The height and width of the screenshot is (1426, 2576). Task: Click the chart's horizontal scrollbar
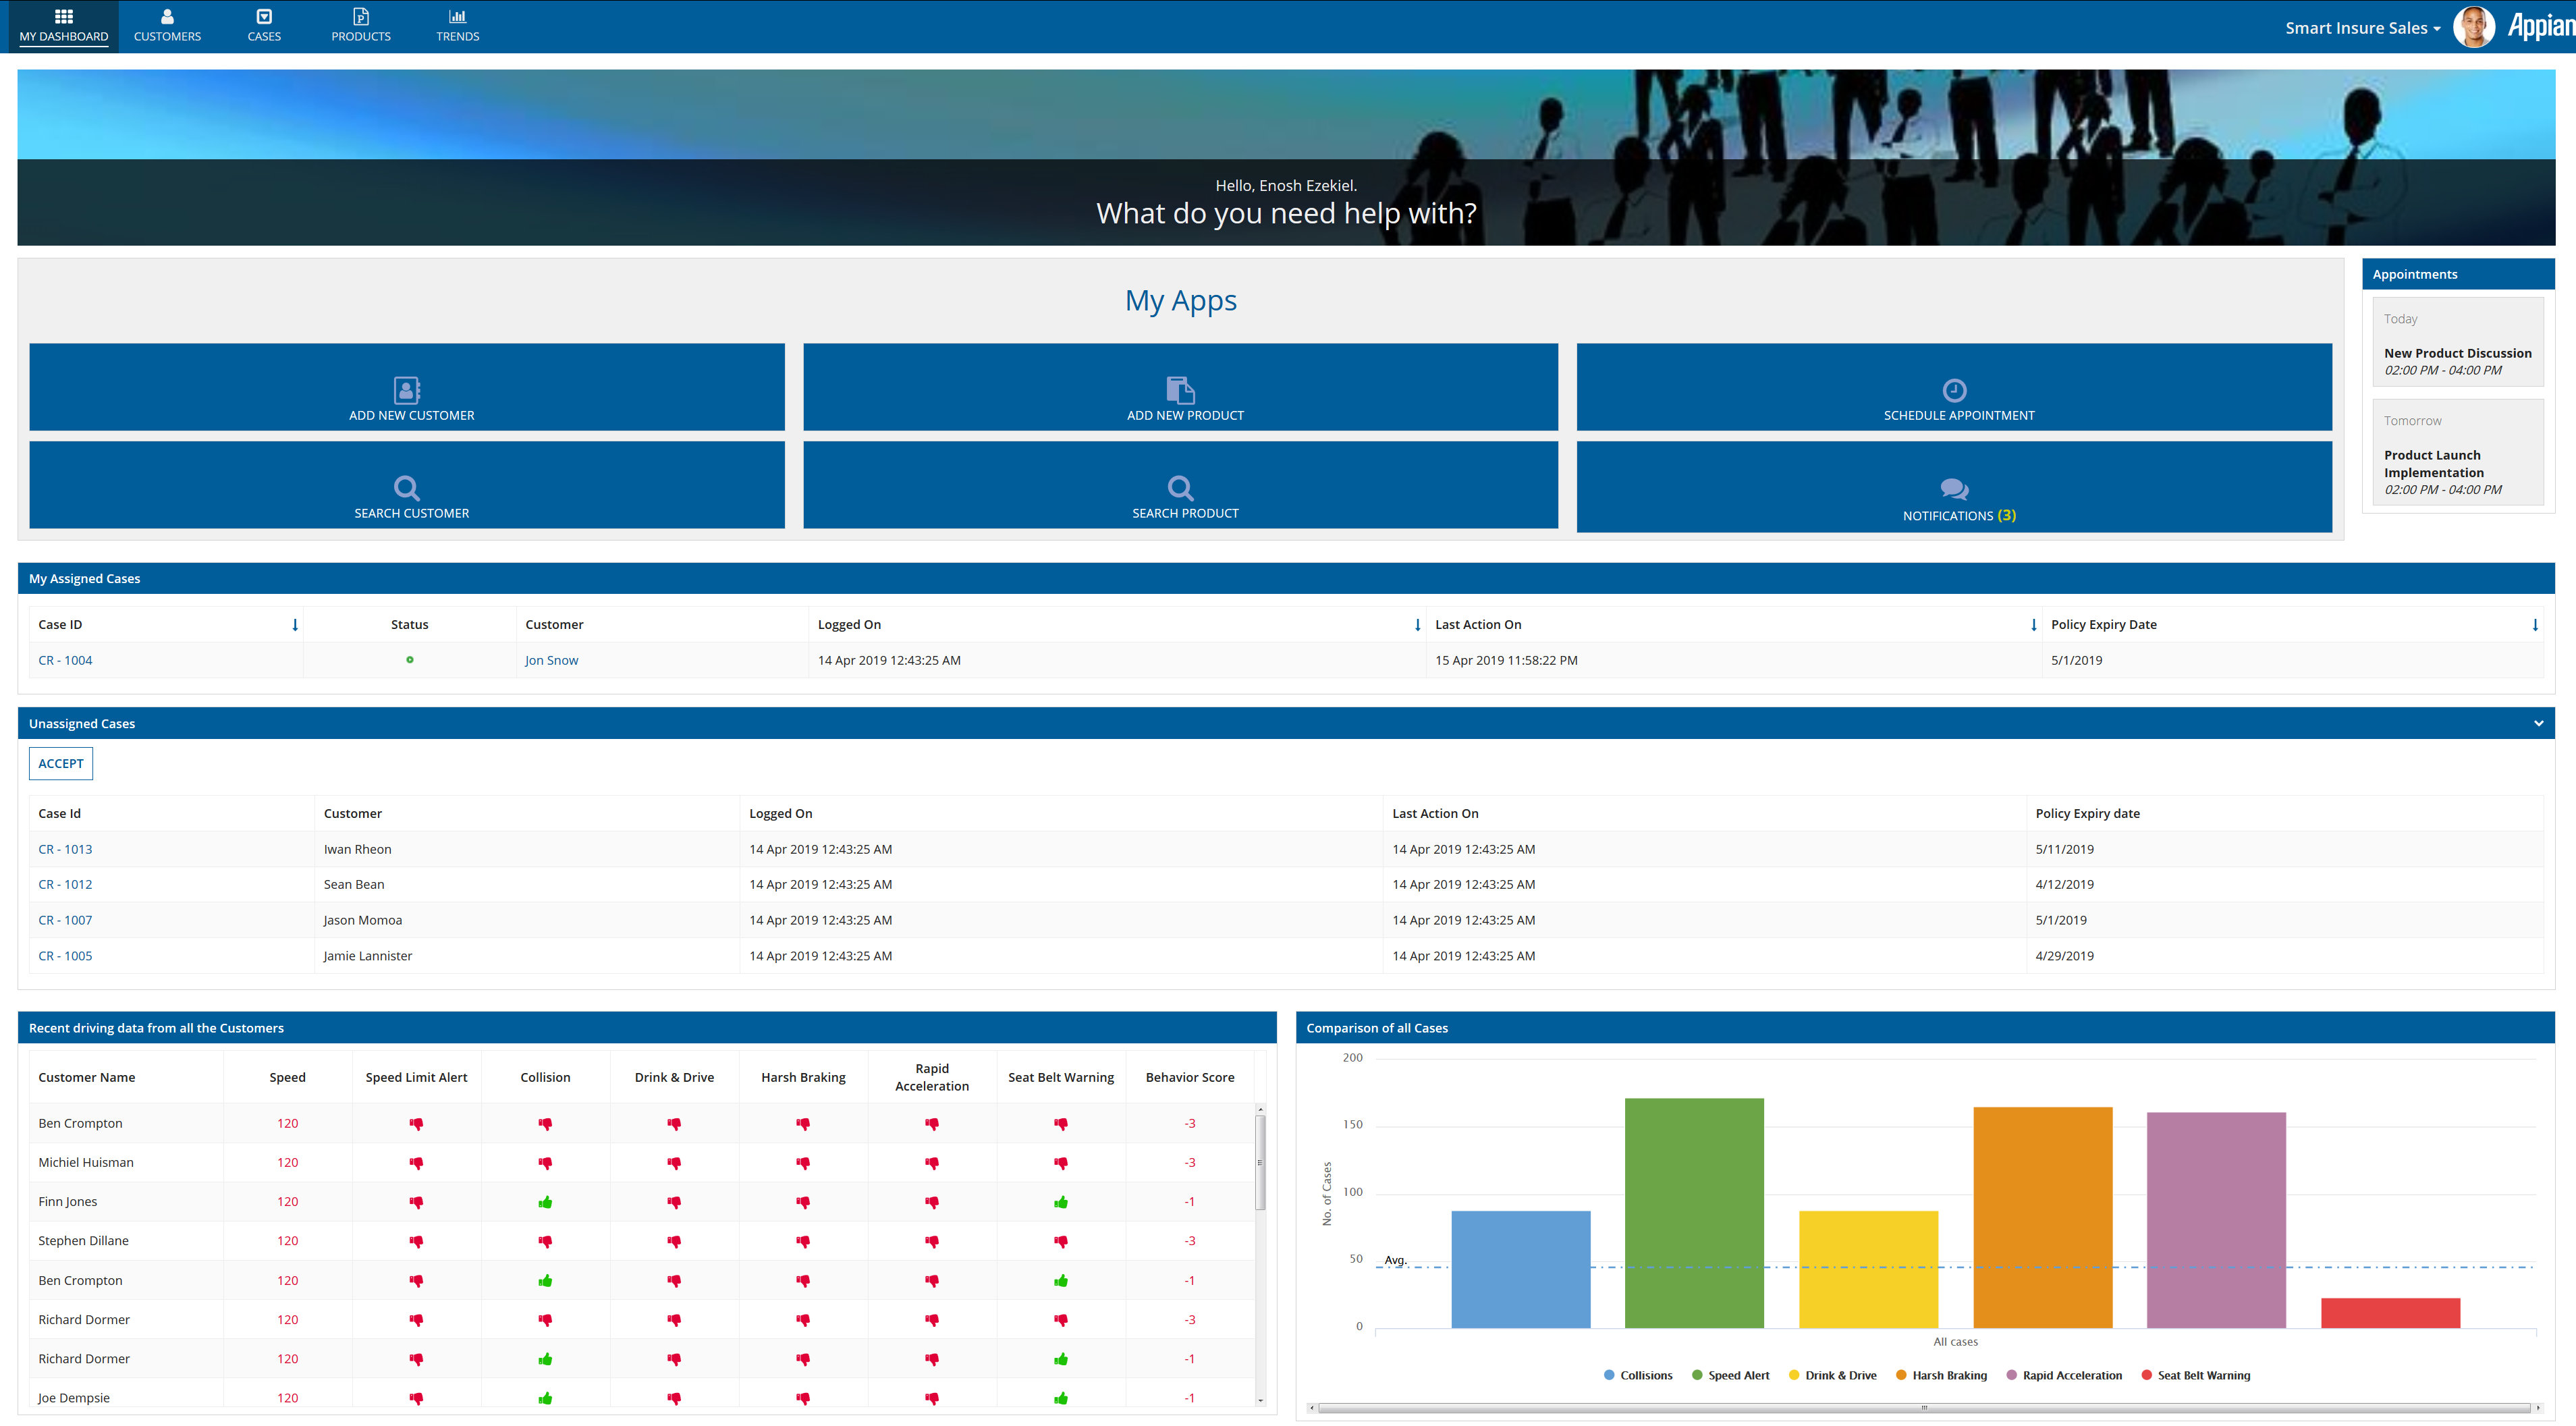point(1923,1407)
